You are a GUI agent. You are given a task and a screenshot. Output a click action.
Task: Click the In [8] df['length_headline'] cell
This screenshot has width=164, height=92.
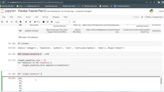point(89,74)
